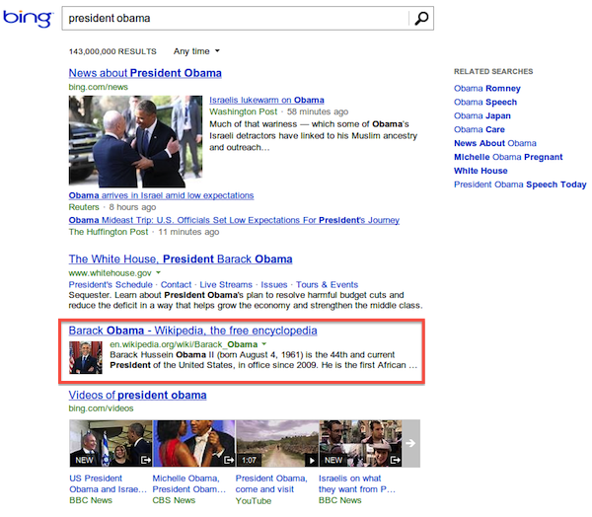This screenshot has height=517, width=592.
Task: Click the BBC News Obama Israel video thumbnail
Action: 111,443
